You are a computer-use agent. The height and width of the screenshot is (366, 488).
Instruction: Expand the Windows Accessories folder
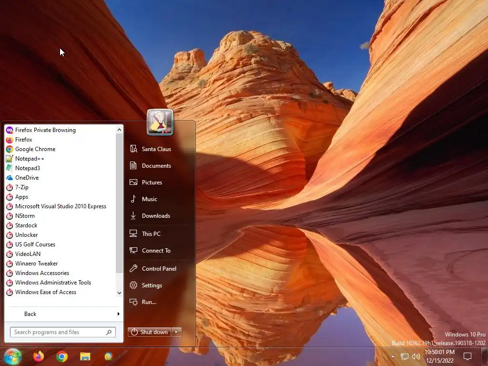[x=60, y=273]
